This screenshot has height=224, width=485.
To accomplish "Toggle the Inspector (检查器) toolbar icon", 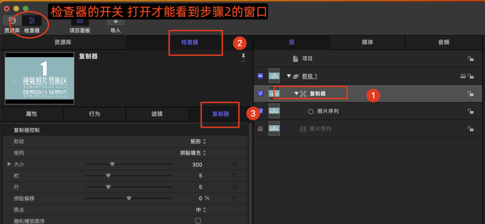I will [32, 20].
